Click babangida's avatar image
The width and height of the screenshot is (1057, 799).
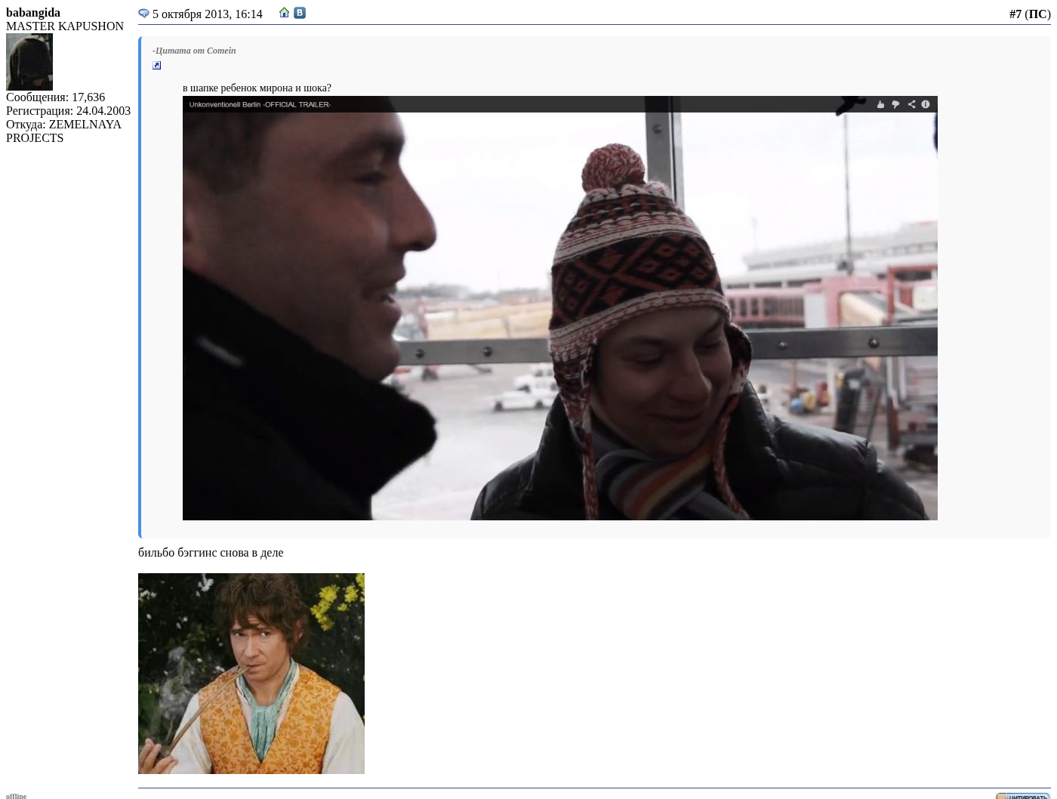tap(29, 62)
